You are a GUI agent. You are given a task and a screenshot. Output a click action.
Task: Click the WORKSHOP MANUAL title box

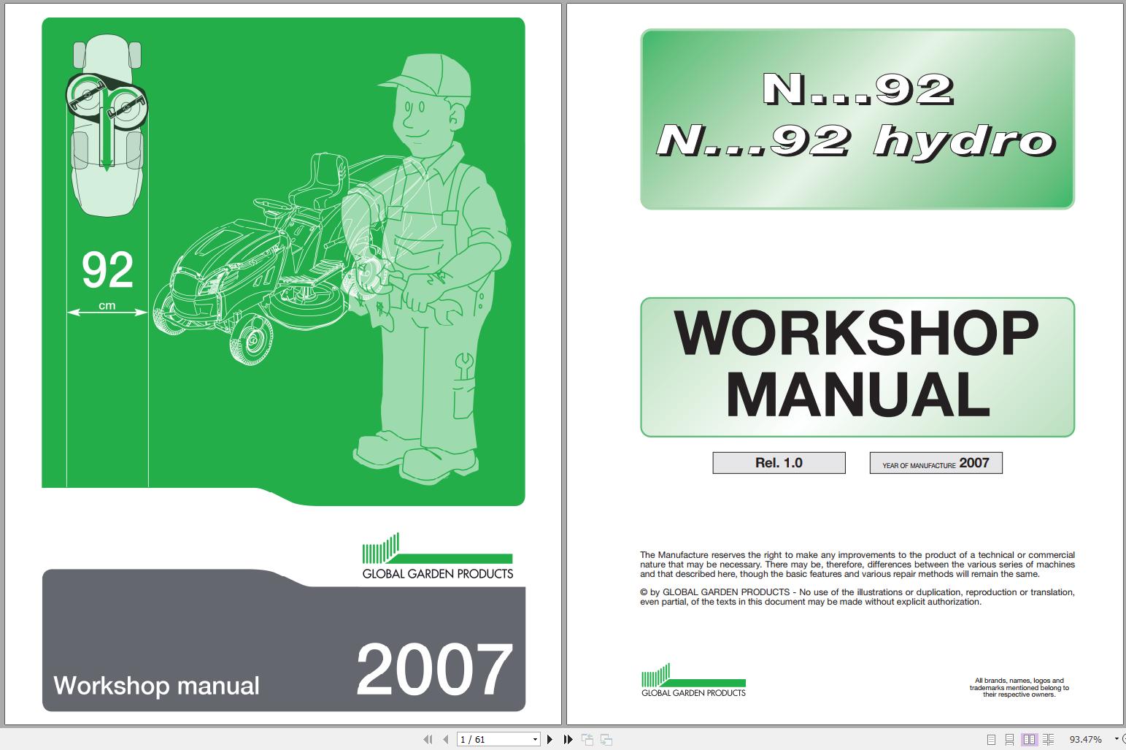click(857, 367)
